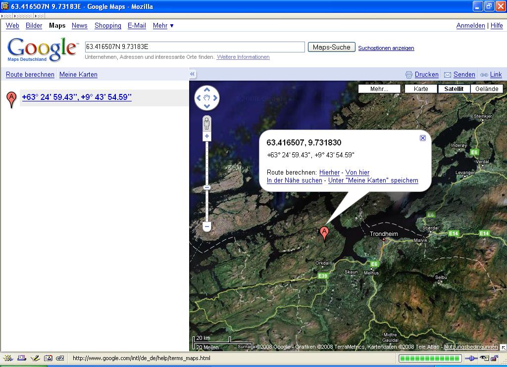Pan the map down with arrow

click(207, 106)
